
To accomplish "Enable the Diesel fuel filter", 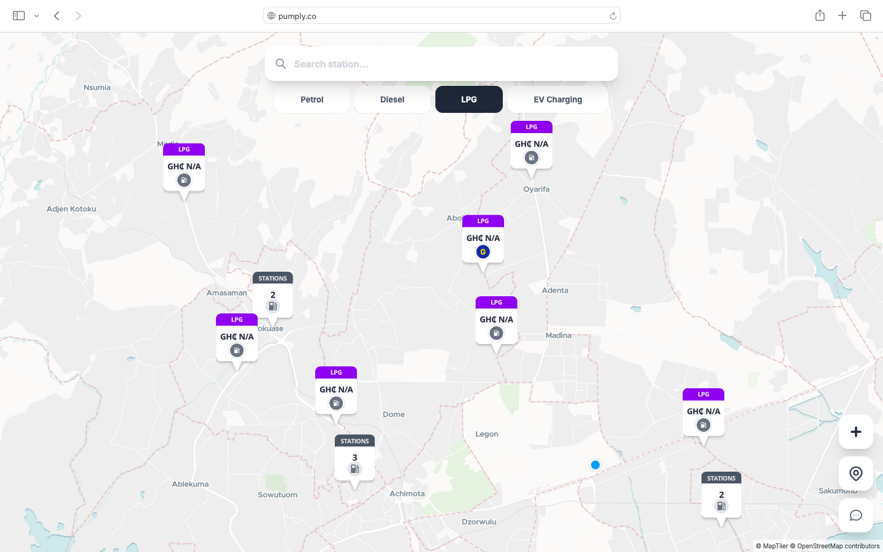I will (392, 99).
